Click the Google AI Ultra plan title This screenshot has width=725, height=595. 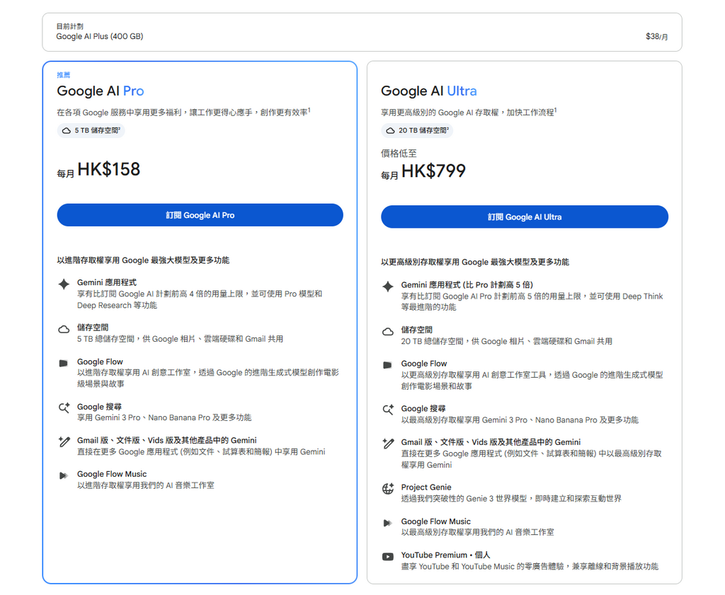(x=428, y=91)
